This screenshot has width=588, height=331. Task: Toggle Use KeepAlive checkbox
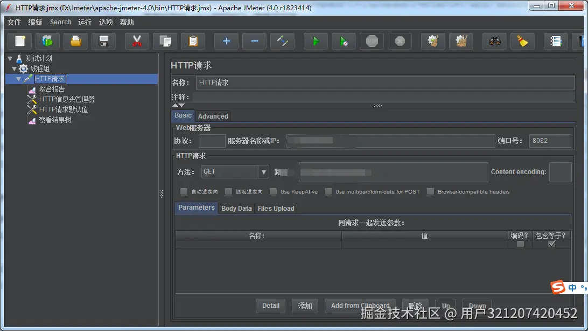tap(274, 191)
